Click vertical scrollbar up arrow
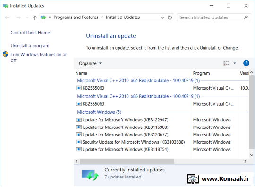 [x=252, y=72]
